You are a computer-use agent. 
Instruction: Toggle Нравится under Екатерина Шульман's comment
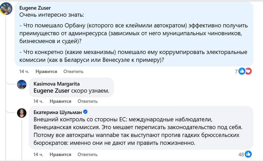pos(60,154)
